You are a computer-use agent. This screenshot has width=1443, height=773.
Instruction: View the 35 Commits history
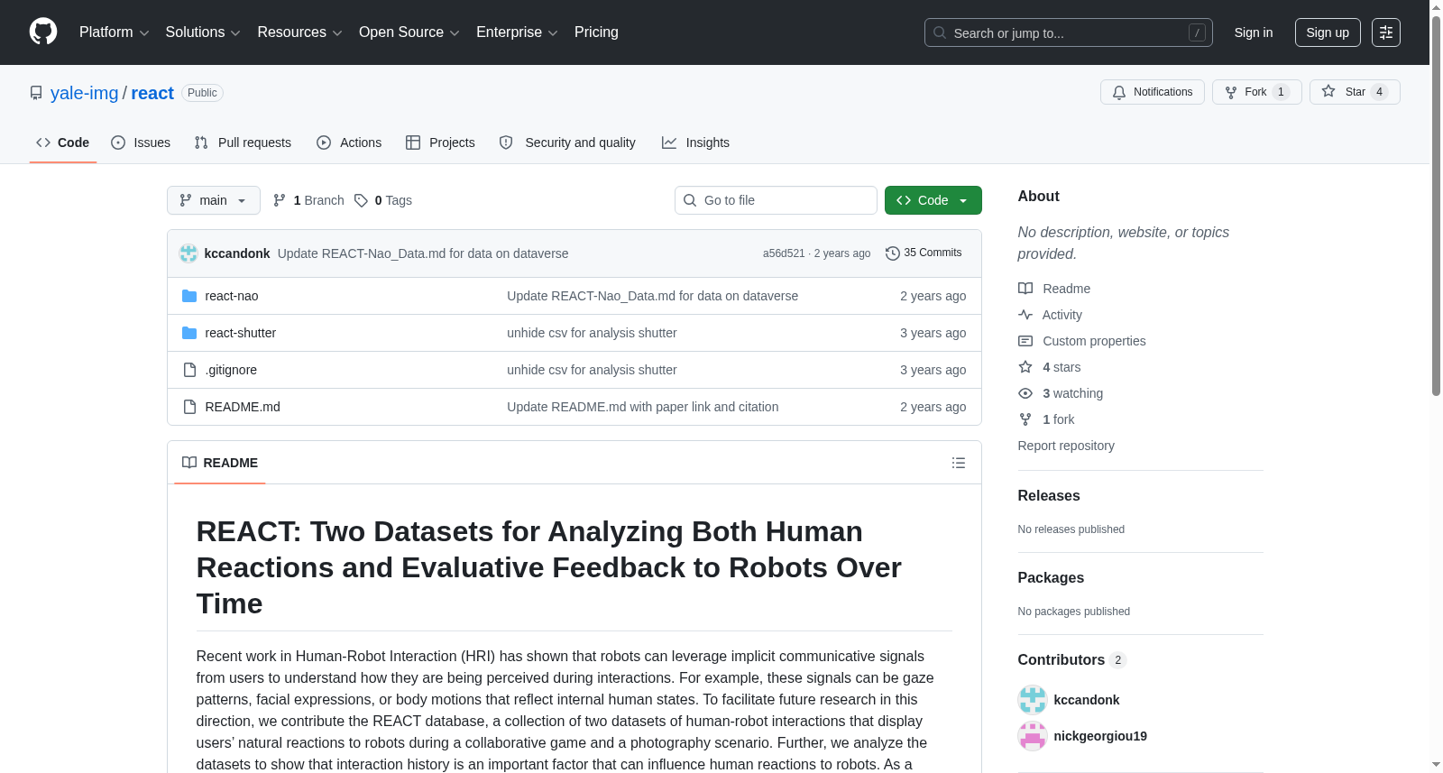[924, 253]
